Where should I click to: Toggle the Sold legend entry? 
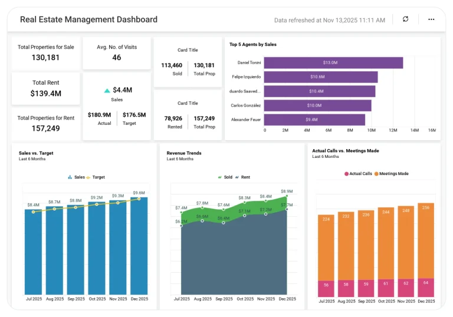[225, 177]
